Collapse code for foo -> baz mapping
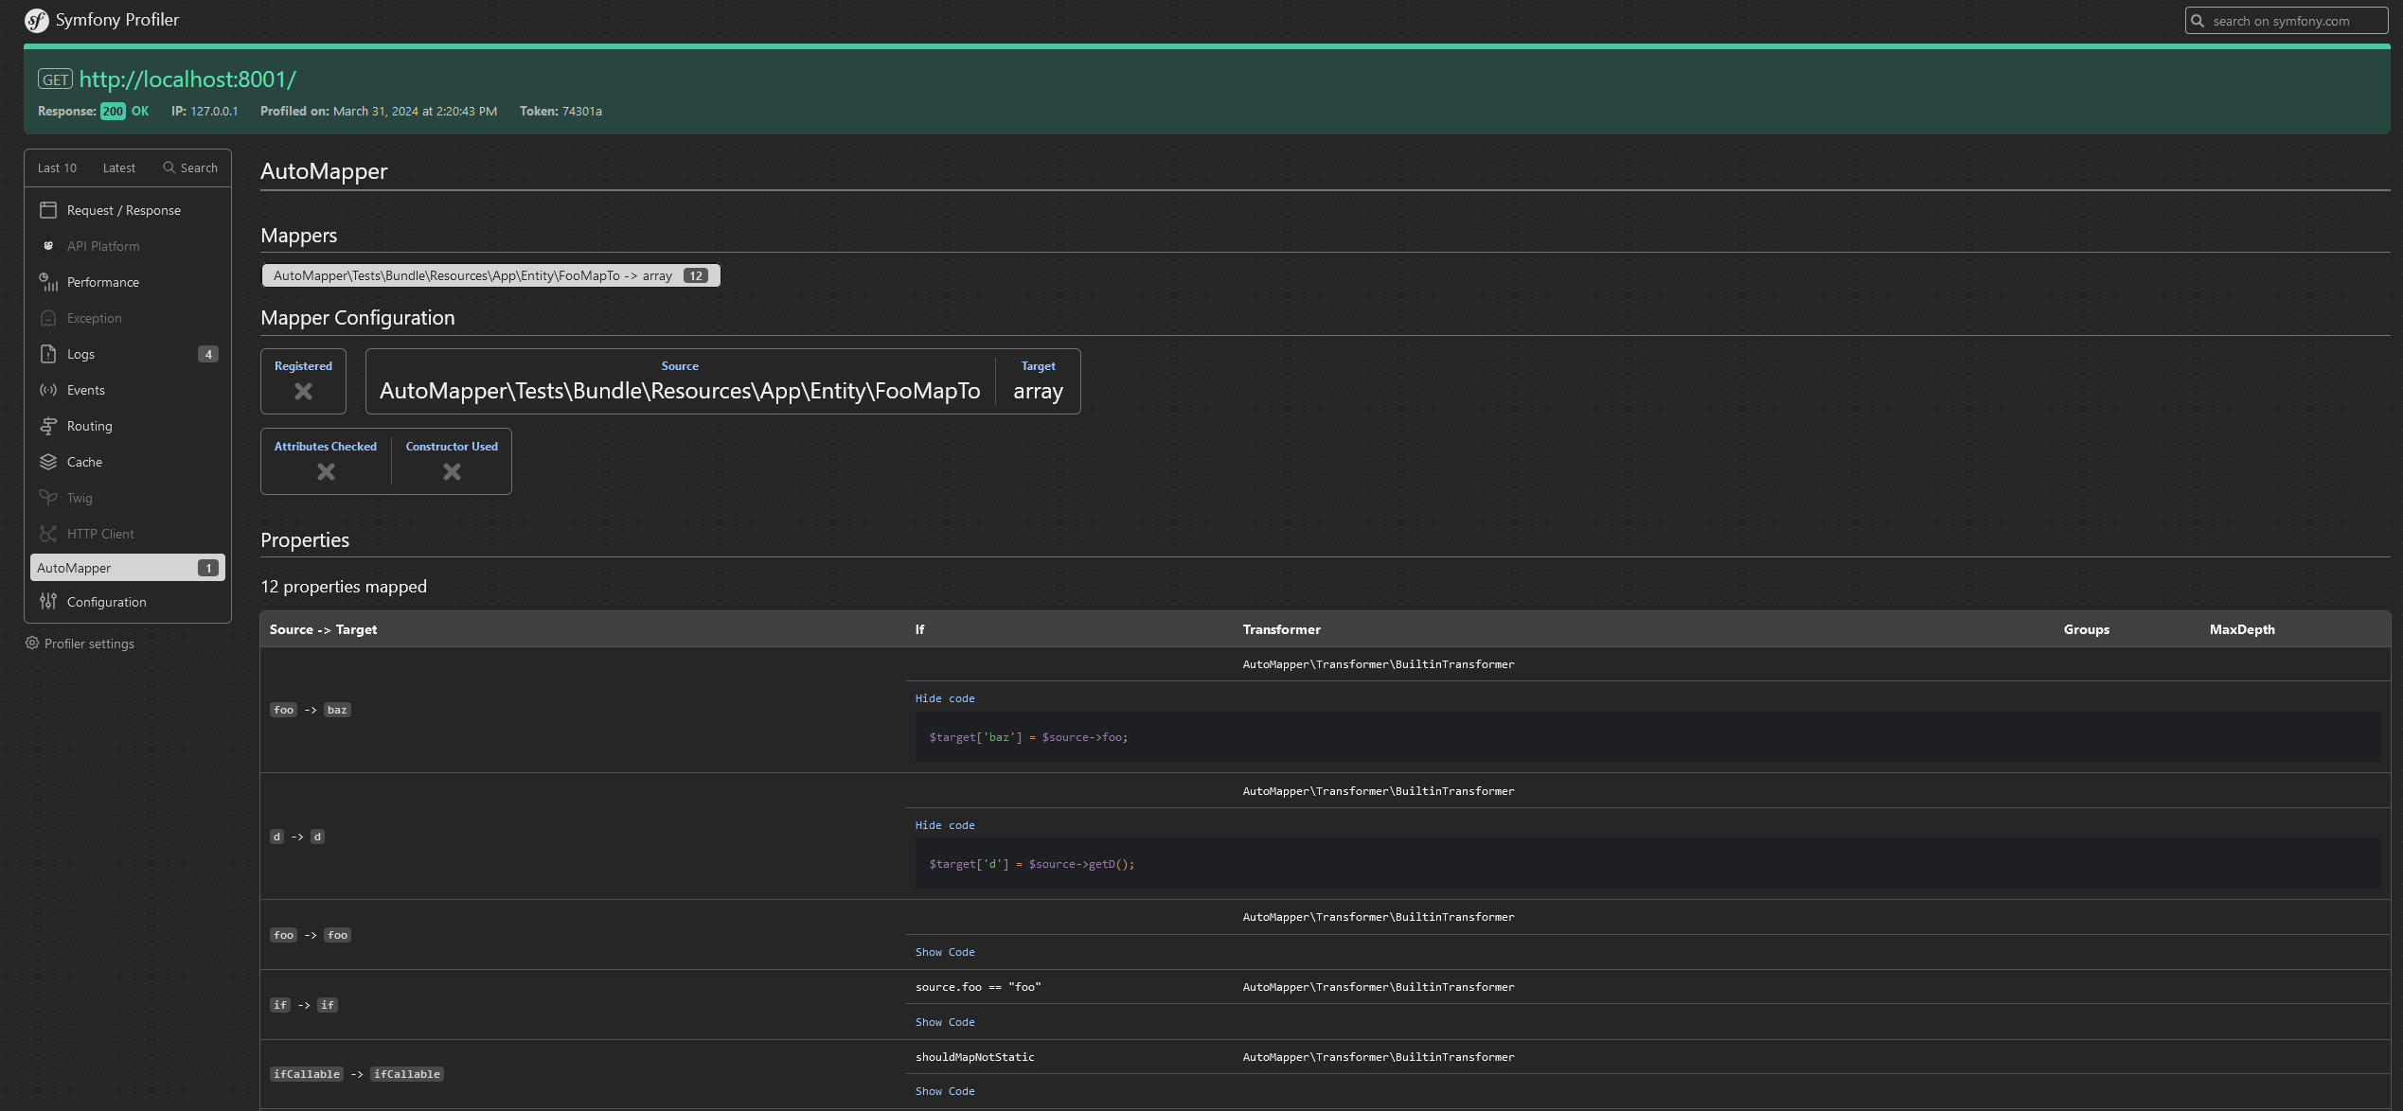The width and height of the screenshot is (2403, 1111). [944, 698]
